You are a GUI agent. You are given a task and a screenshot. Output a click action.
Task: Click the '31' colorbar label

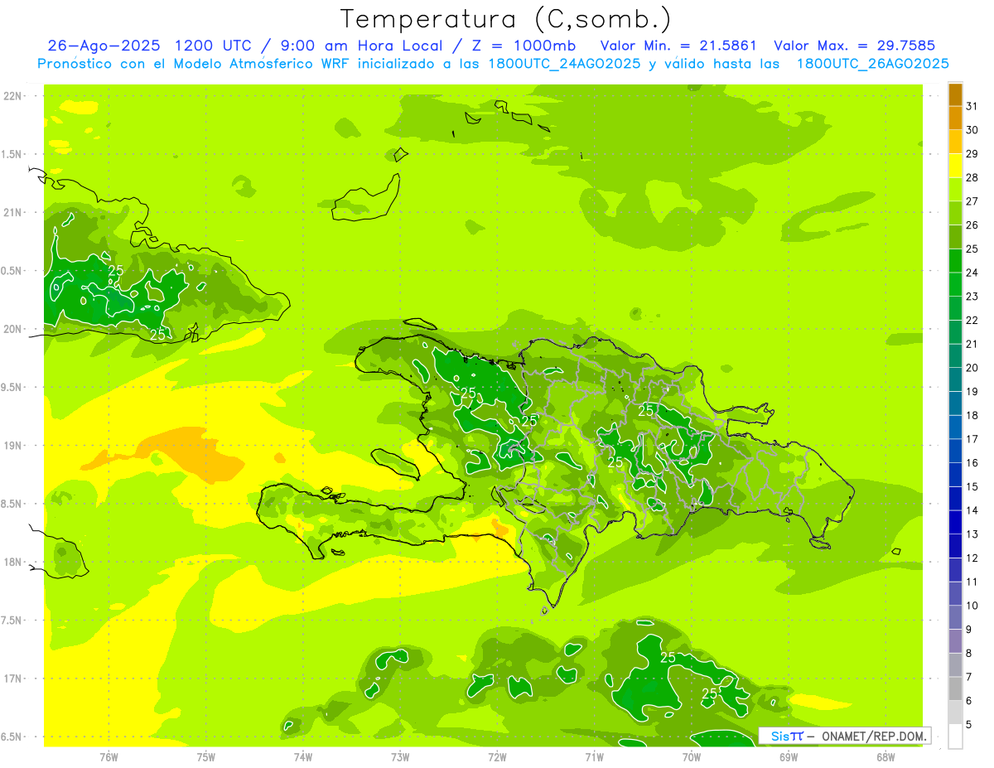[972, 106]
